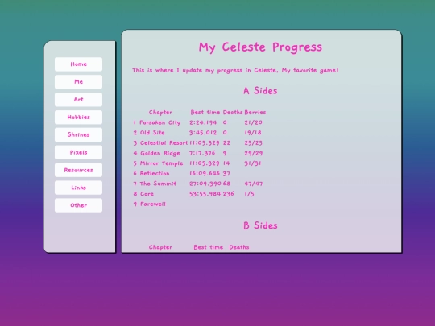Select Golden Ridge chapter name
Viewport: 435px width, 326px height.
(x=160, y=153)
